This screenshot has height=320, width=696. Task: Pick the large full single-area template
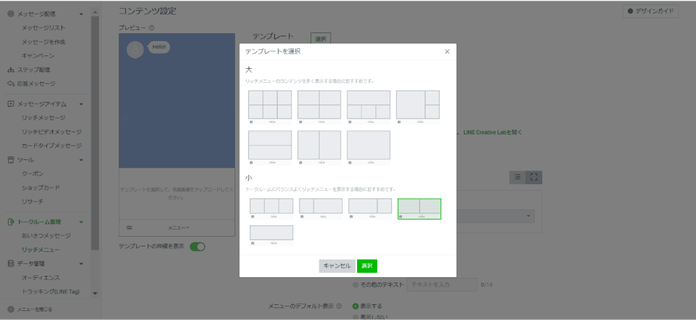coord(369,145)
